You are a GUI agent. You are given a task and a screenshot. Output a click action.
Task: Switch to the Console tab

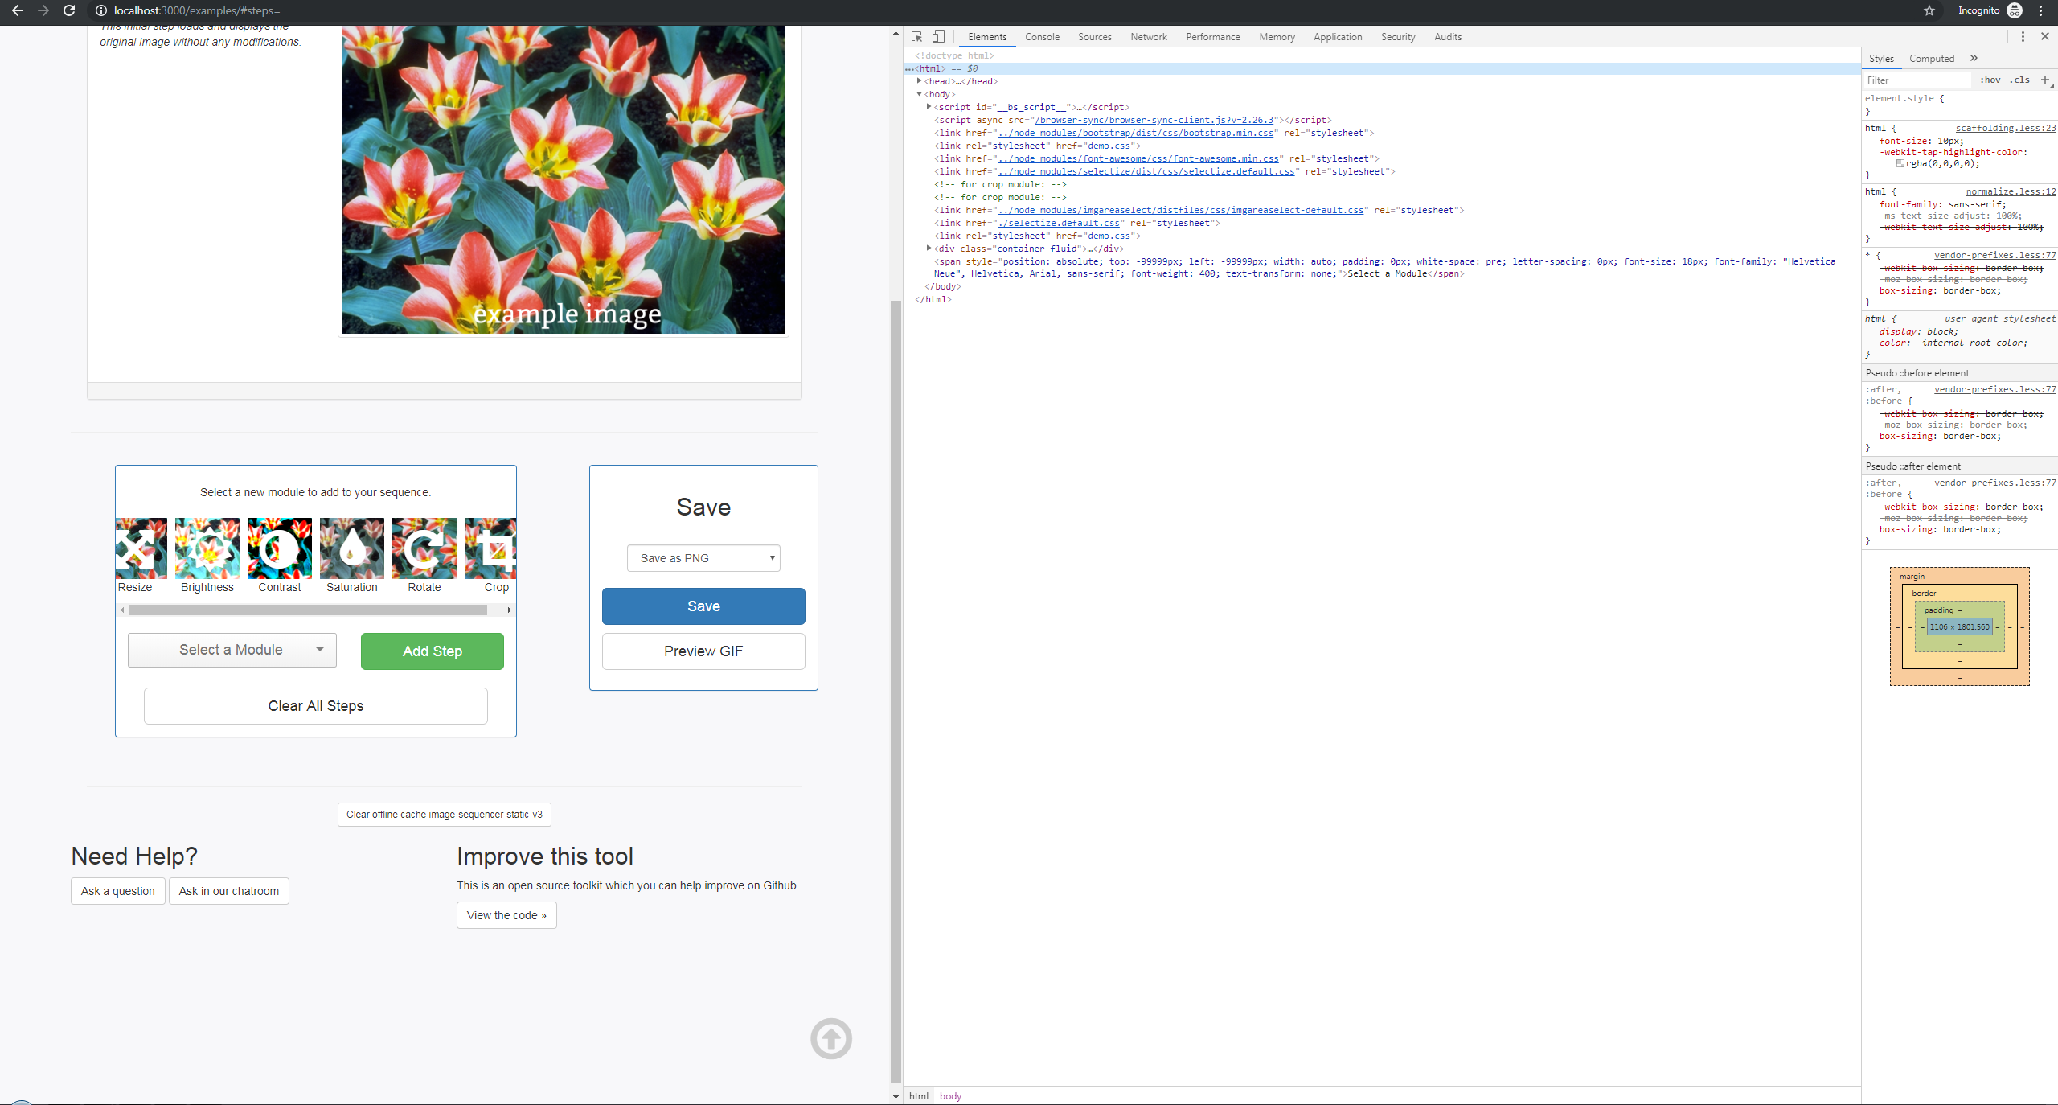click(x=1042, y=37)
